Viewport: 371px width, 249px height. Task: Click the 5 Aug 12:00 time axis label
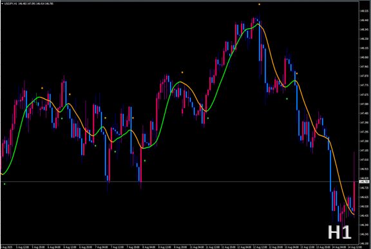coord(23,247)
